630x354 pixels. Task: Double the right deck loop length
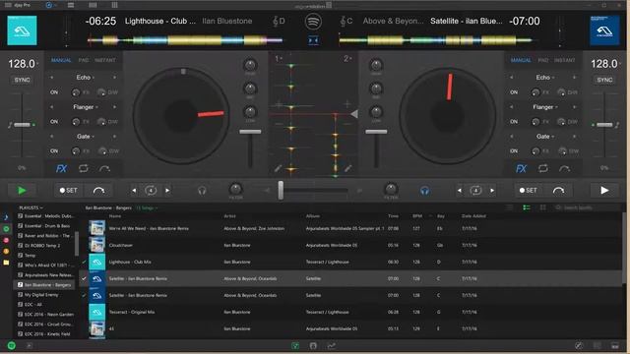[492, 191]
